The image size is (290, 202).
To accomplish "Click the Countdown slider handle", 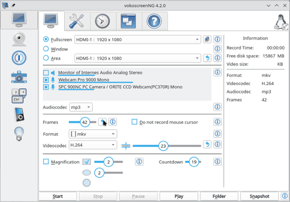I will coord(193,162).
